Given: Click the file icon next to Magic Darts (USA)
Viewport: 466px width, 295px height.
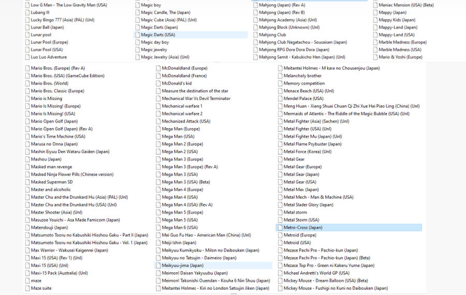Looking at the screenshot, I should [x=137, y=35].
